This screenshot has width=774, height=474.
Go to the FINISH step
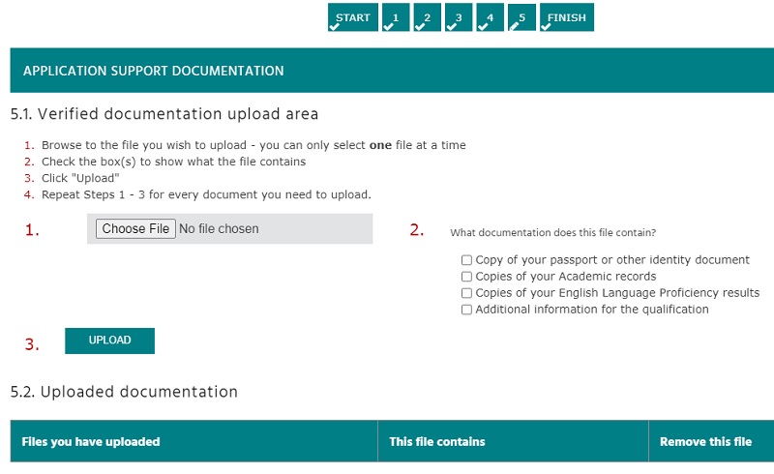point(566,17)
